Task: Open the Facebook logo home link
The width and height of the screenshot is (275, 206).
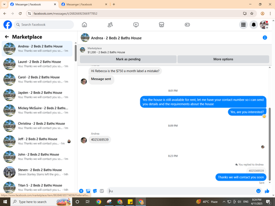Action: [8, 25]
